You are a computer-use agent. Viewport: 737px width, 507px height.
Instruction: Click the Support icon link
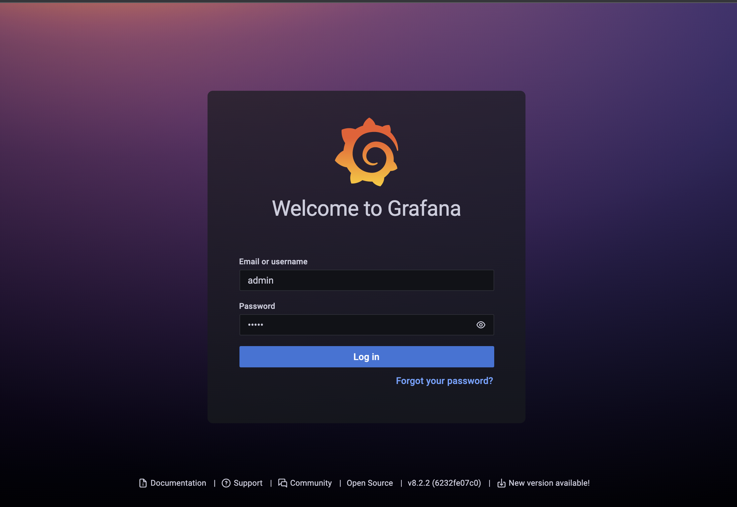pyautogui.click(x=226, y=483)
